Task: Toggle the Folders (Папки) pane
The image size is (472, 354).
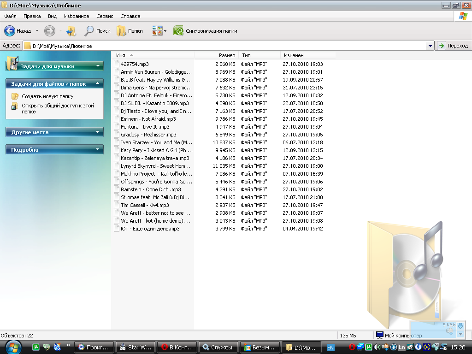Action: [x=130, y=31]
